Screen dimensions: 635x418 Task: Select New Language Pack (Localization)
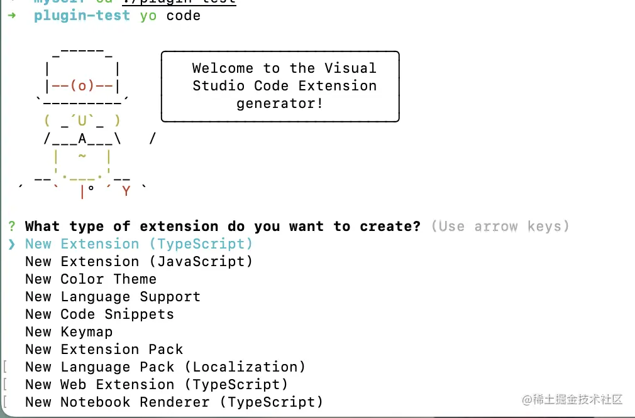click(x=165, y=367)
